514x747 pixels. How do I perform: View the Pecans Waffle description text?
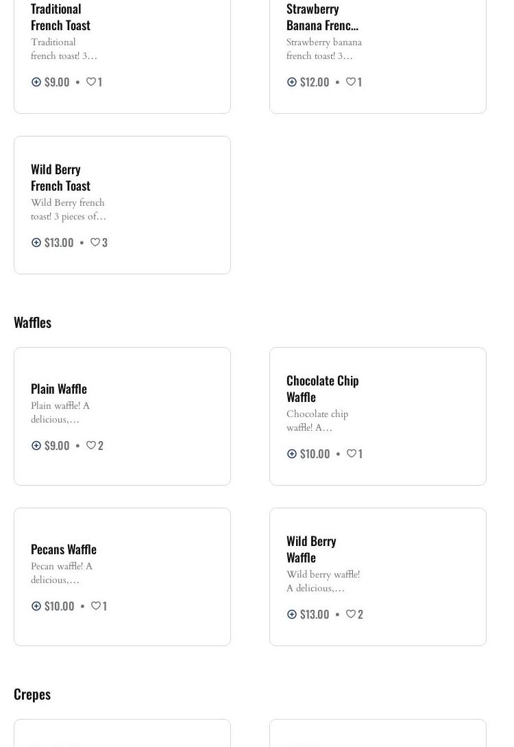(x=62, y=573)
